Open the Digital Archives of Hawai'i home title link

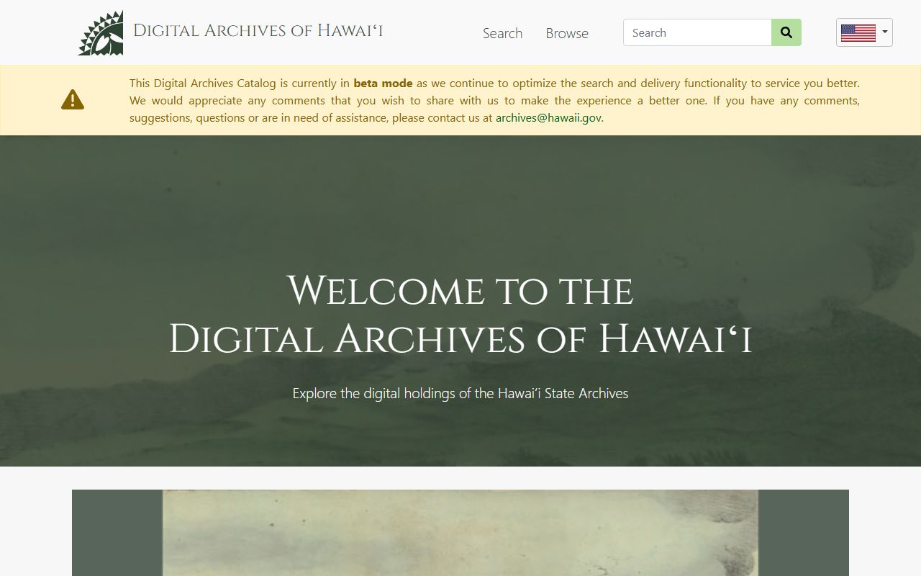(x=258, y=30)
